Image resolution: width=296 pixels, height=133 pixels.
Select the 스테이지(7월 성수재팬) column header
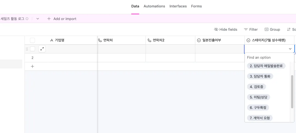pos(269,40)
